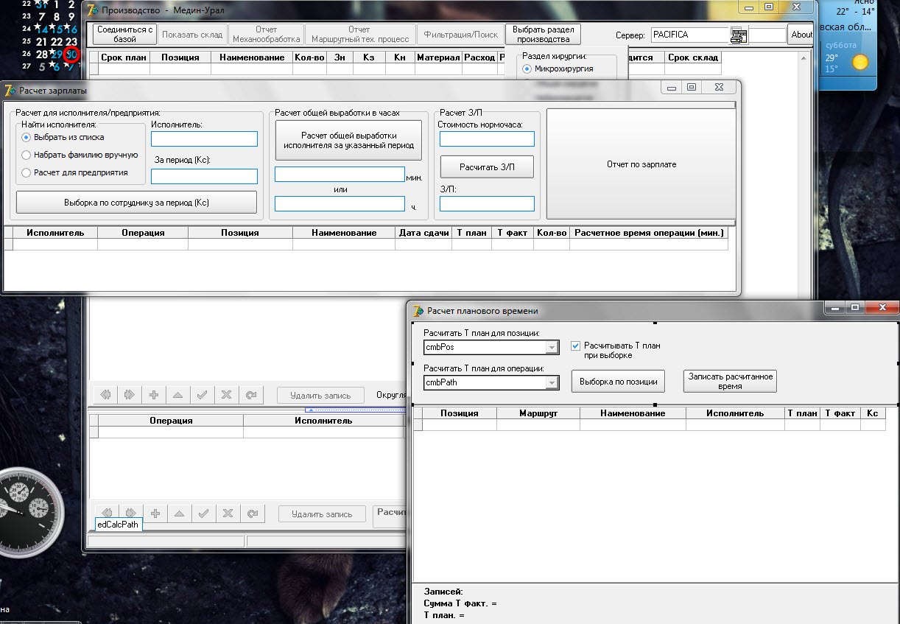Open Фильтрация/Поиск
Viewport: 900px width, 624px height.
coord(461,35)
